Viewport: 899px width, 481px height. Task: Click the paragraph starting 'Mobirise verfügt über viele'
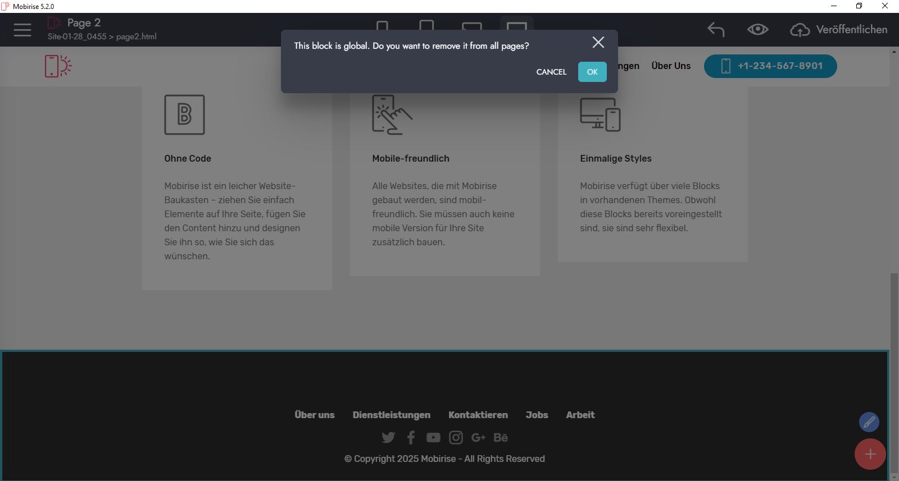point(651,207)
